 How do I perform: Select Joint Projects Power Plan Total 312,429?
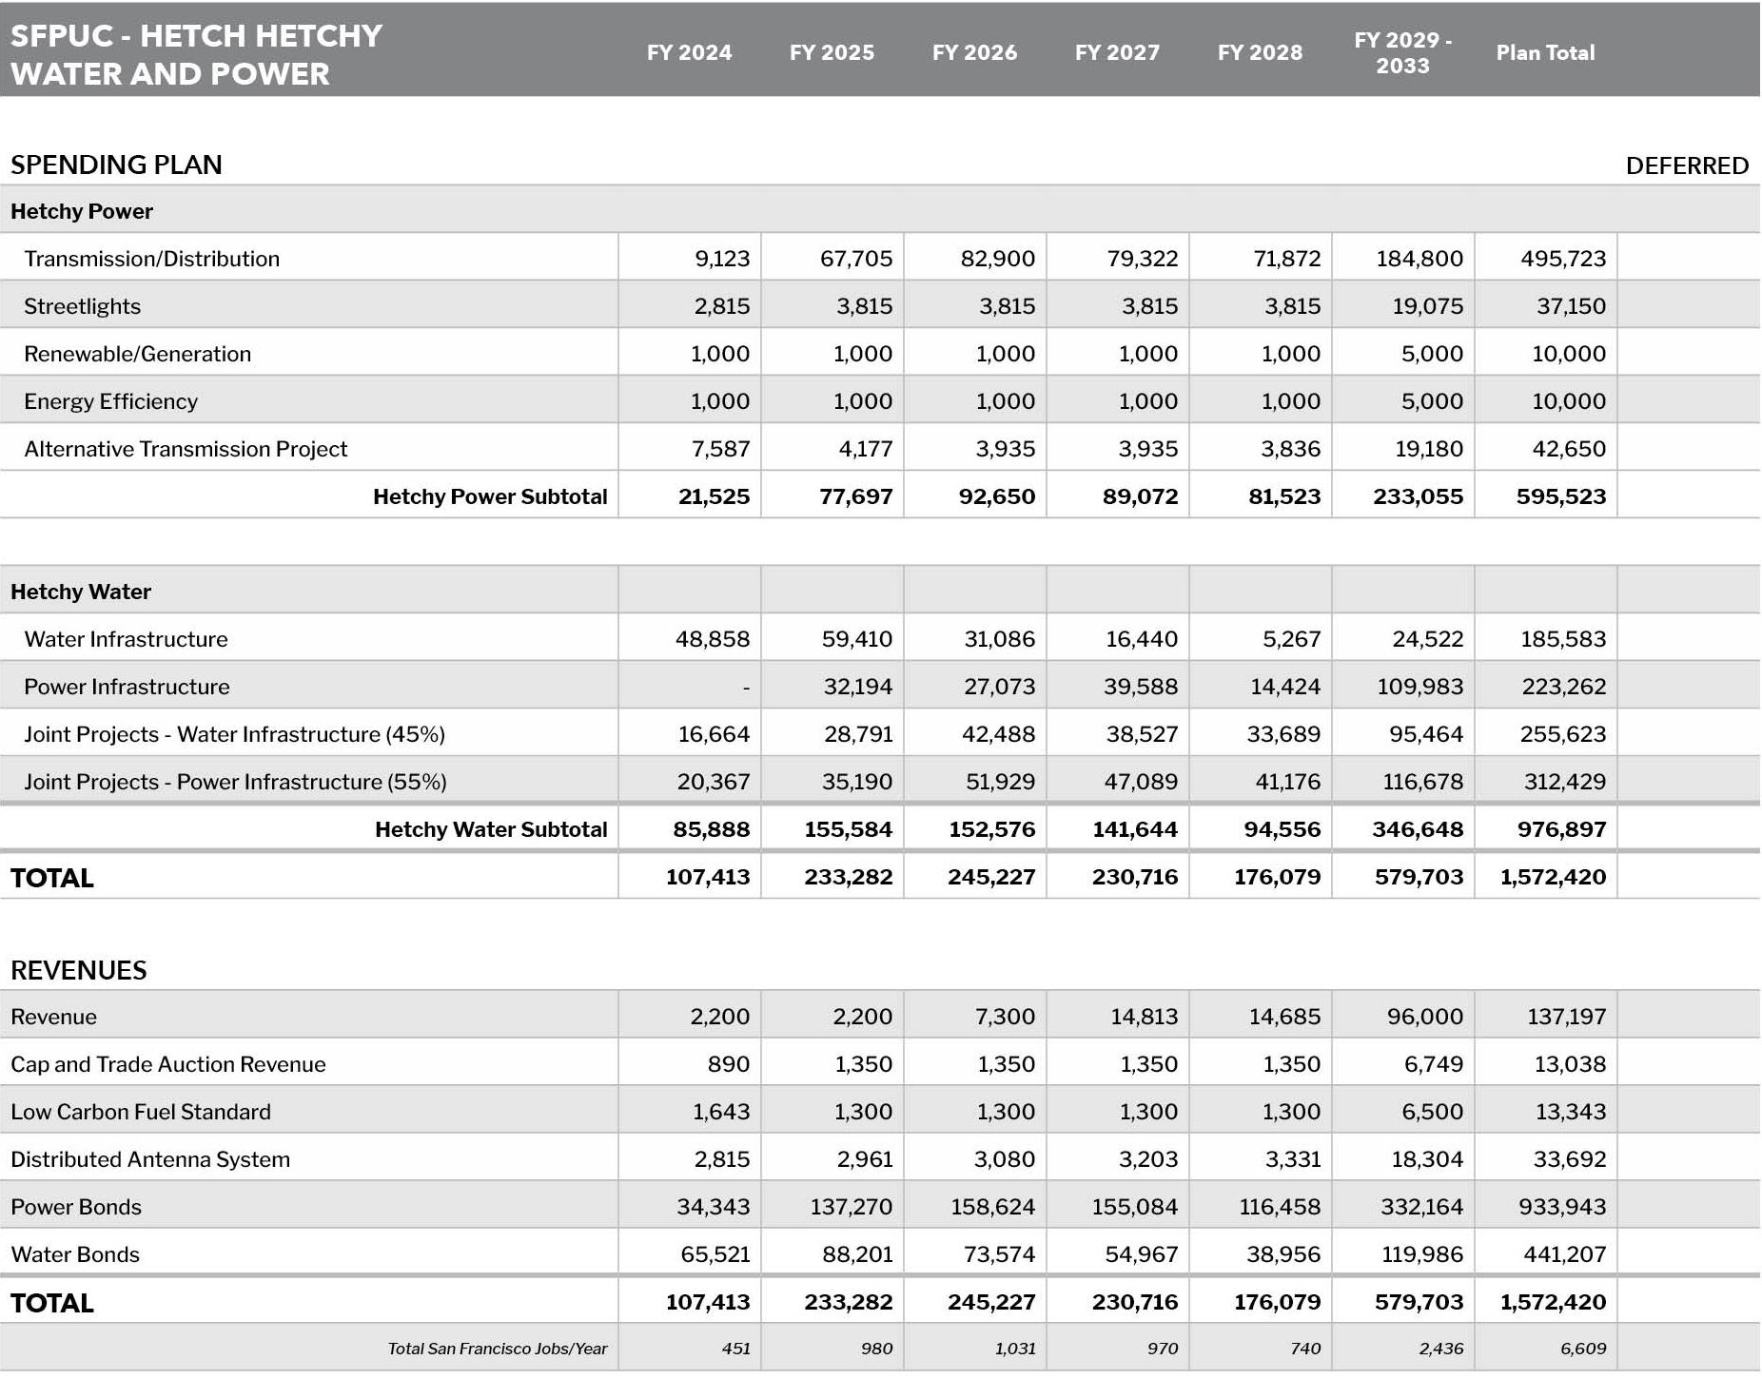[x=1563, y=782]
